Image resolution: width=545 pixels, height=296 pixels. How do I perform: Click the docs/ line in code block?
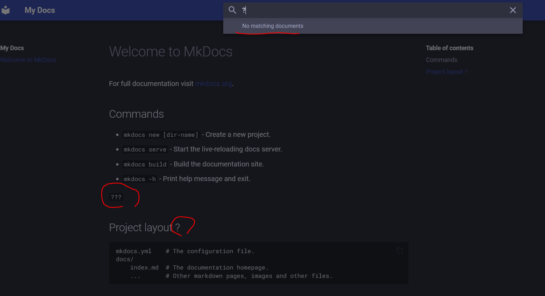coord(125,259)
